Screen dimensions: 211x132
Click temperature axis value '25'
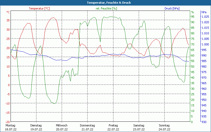[x=8, y=39]
